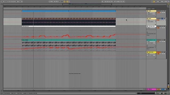Solo the Kicks track
The image size is (170, 95).
(x=162, y=11)
